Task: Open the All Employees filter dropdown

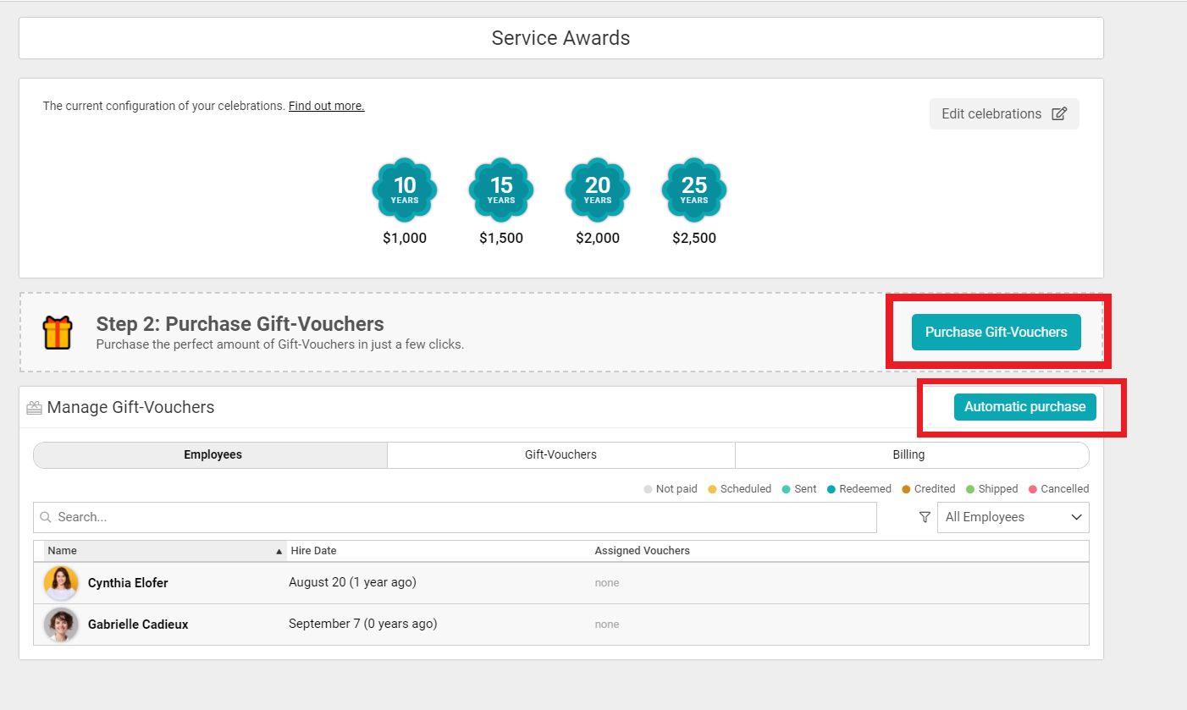Action: click(x=1013, y=517)
